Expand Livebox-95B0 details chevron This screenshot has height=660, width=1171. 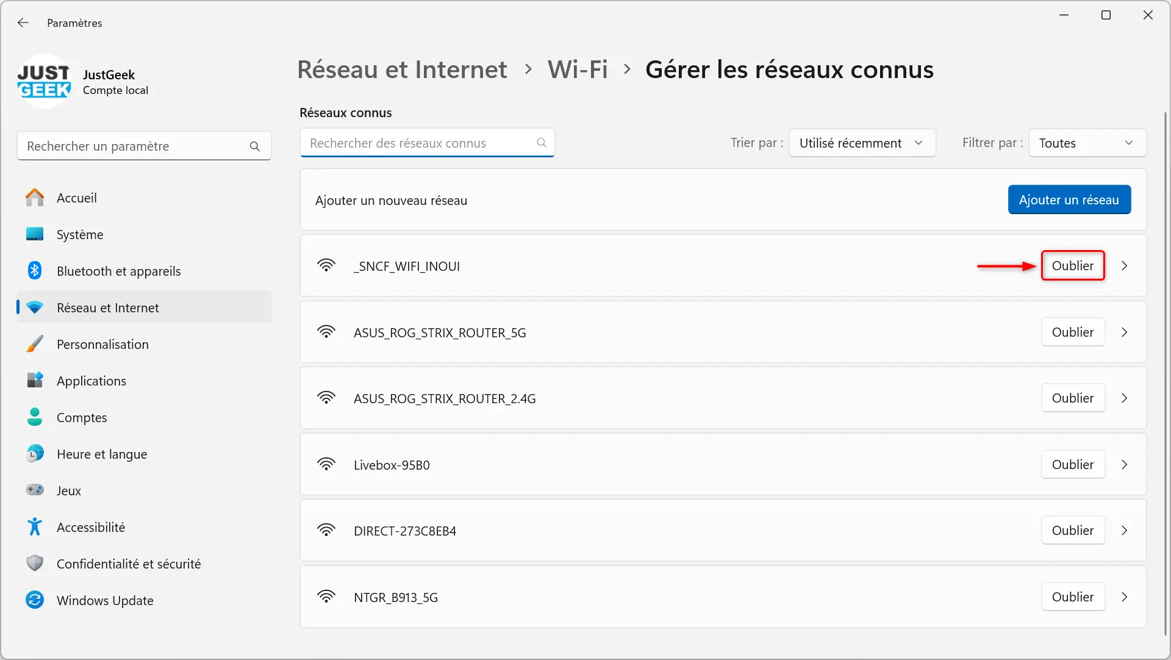point(1124,465)
